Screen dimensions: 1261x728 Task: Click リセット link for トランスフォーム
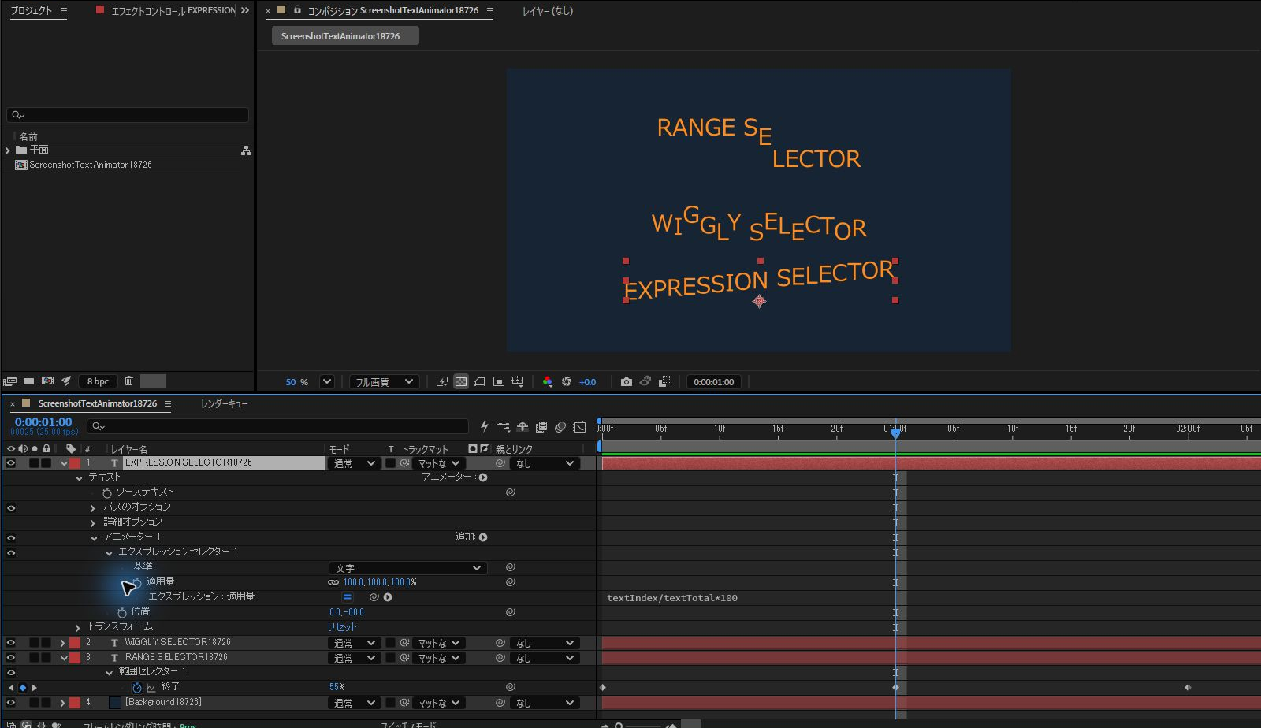(342, 627)
